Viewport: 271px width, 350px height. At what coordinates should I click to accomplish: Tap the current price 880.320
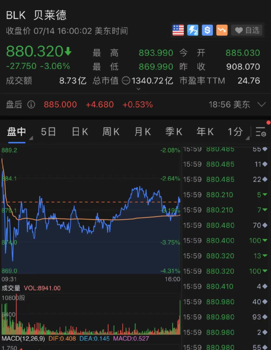[x=35, y=51]
